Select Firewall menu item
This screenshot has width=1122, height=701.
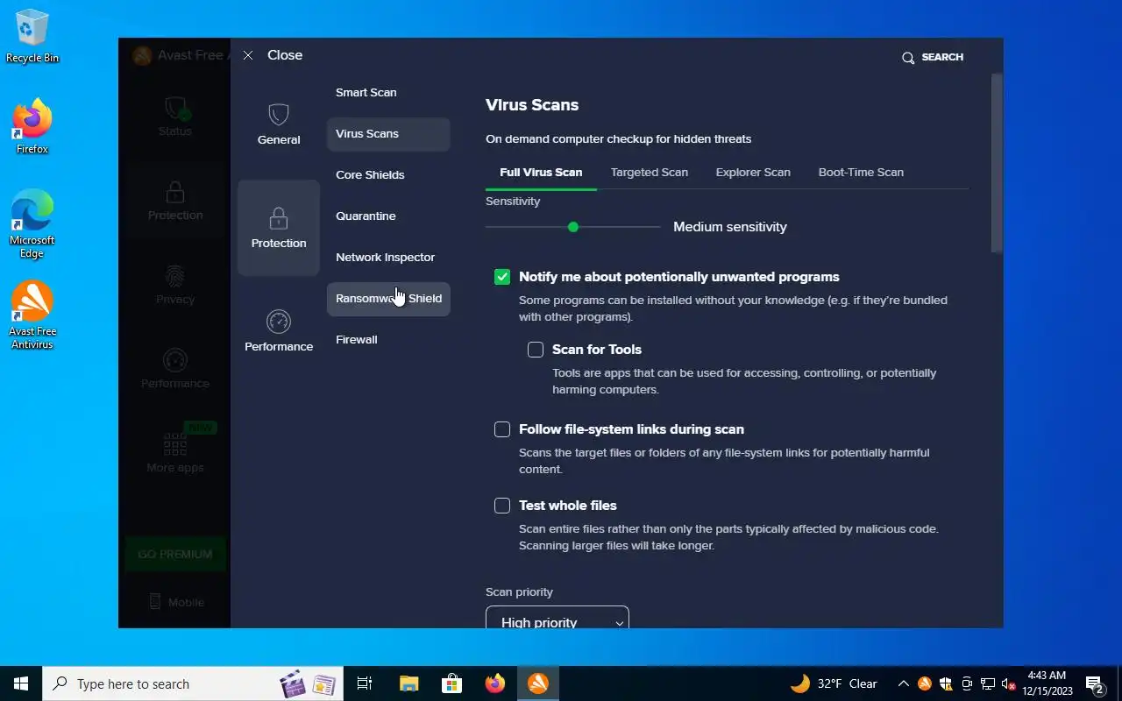[388, 340]
